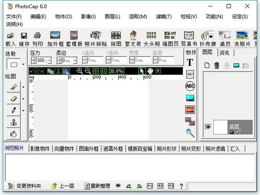Click the fit-to-window zoom icon

[96, 71]
